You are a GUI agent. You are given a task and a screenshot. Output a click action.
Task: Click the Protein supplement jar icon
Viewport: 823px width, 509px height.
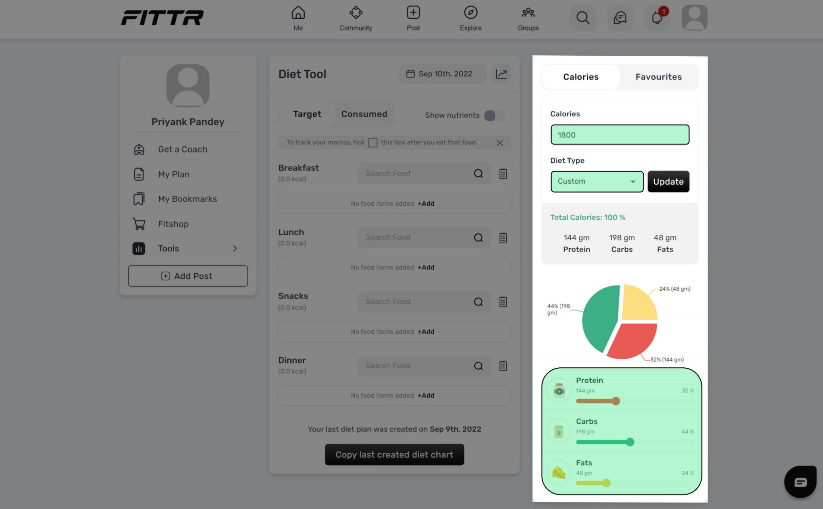pos(559,390)
